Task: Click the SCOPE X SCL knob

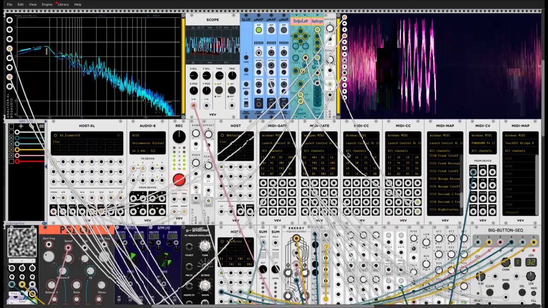Action: (194, 76)
